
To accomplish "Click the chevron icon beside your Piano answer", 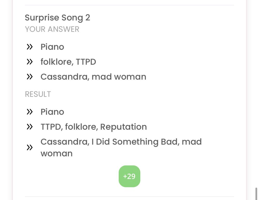I will pyautogui.click(x=30, y=47).
